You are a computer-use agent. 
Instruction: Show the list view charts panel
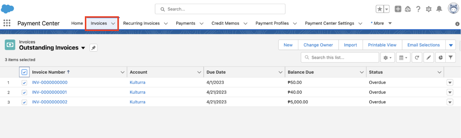tap(441, 58)
